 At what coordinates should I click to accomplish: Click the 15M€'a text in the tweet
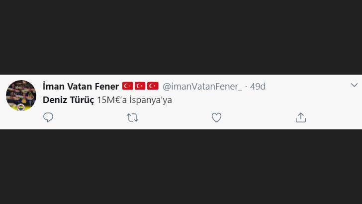point(111,100)
